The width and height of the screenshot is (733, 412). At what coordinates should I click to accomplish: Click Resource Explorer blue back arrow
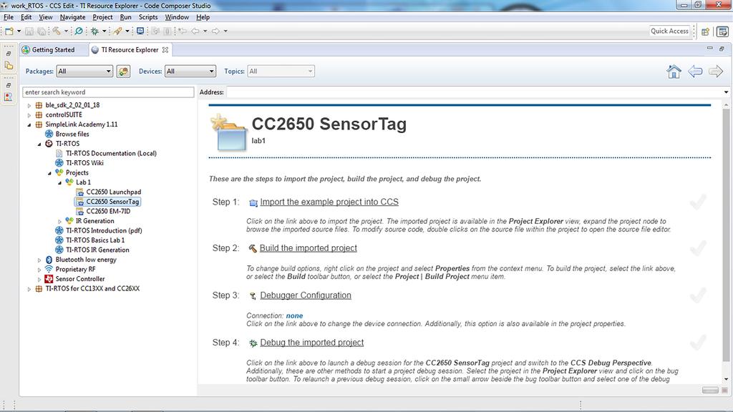[x=695, y=72]
